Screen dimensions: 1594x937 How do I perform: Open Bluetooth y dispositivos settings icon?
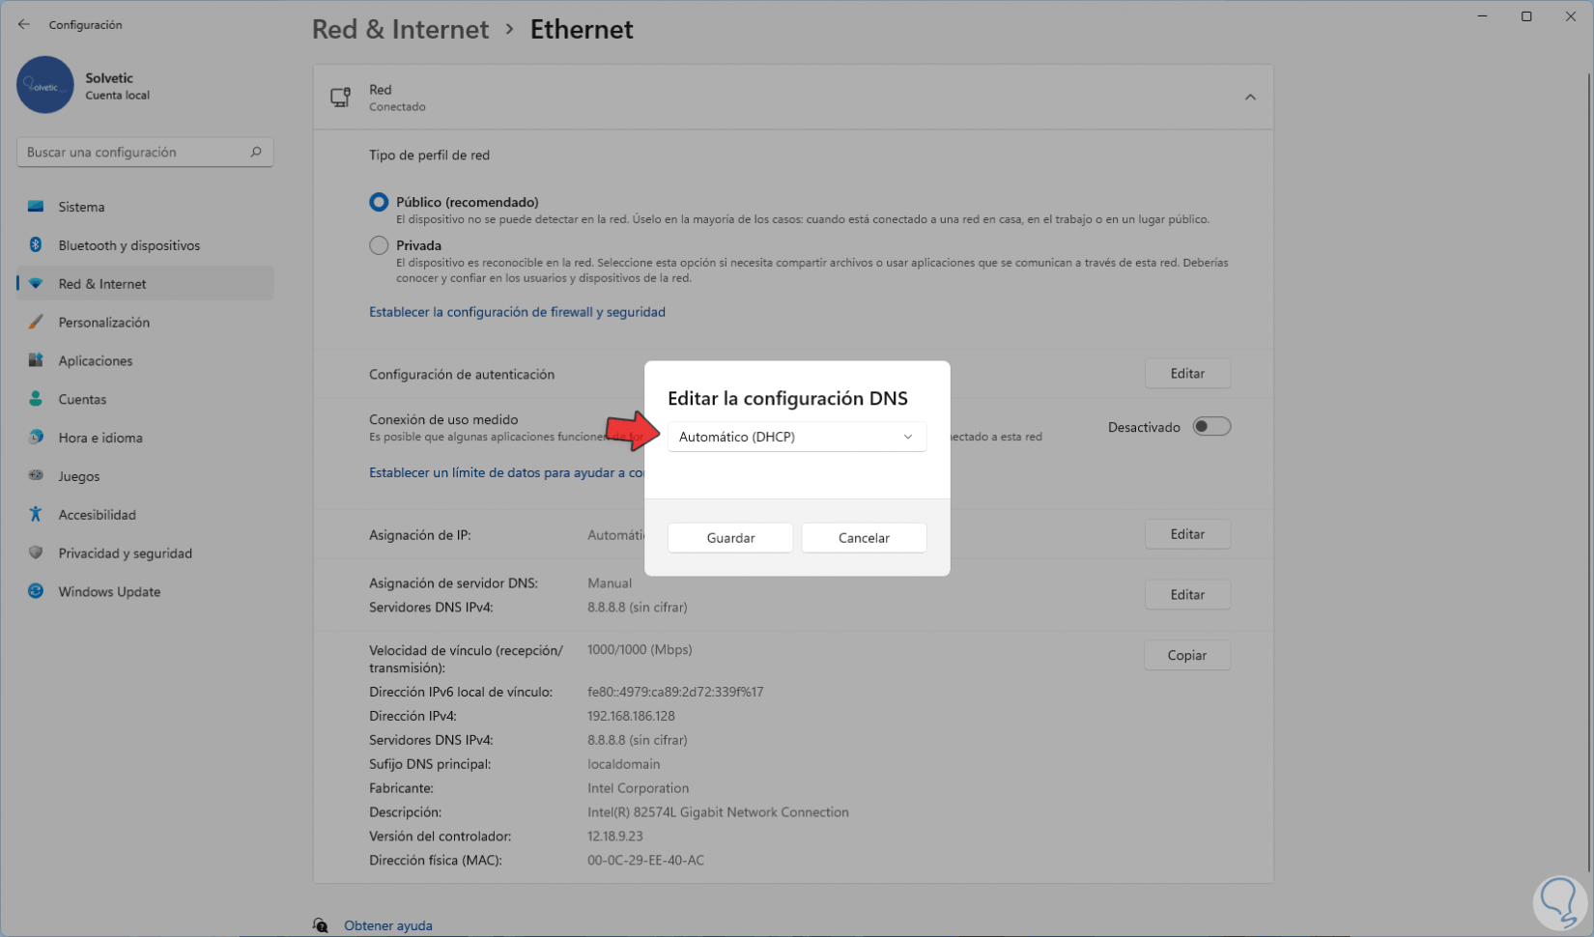click(36, 245)
